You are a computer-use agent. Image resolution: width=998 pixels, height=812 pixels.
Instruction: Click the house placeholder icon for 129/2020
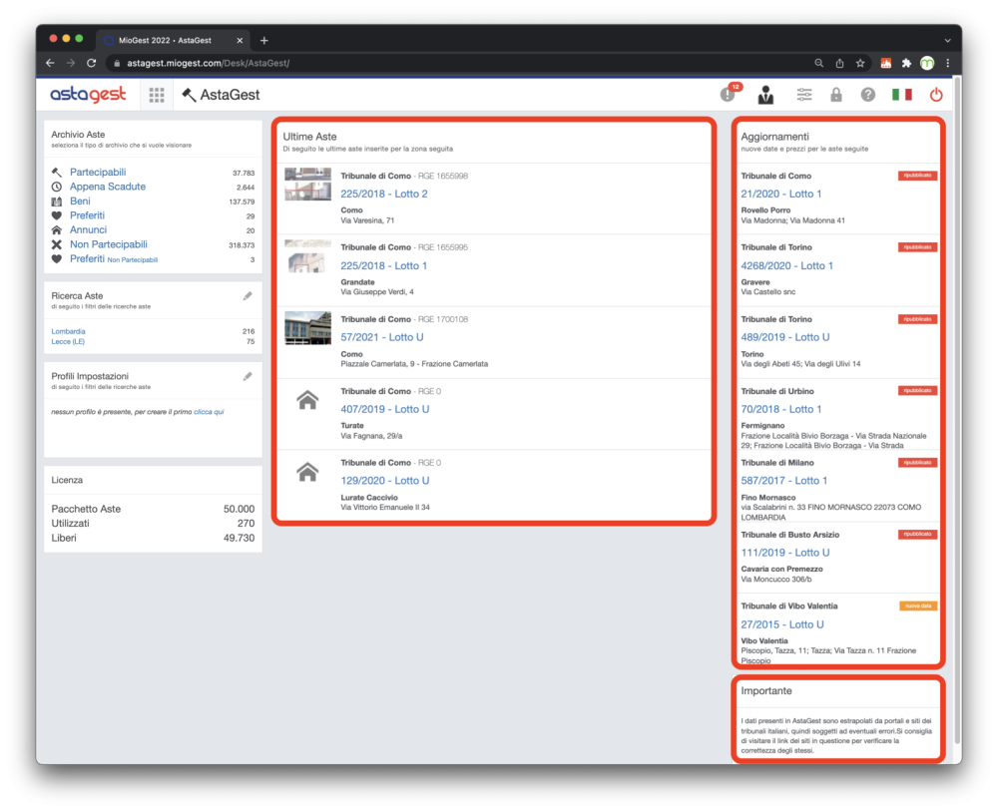point(307,472)
